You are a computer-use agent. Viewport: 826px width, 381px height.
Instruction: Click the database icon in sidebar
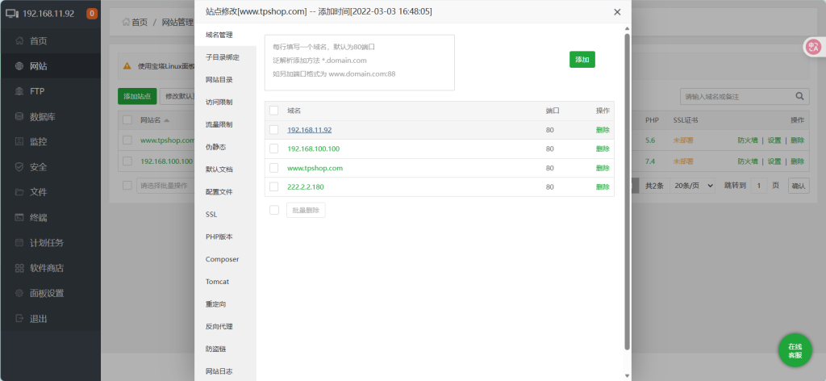click(19, 116)
